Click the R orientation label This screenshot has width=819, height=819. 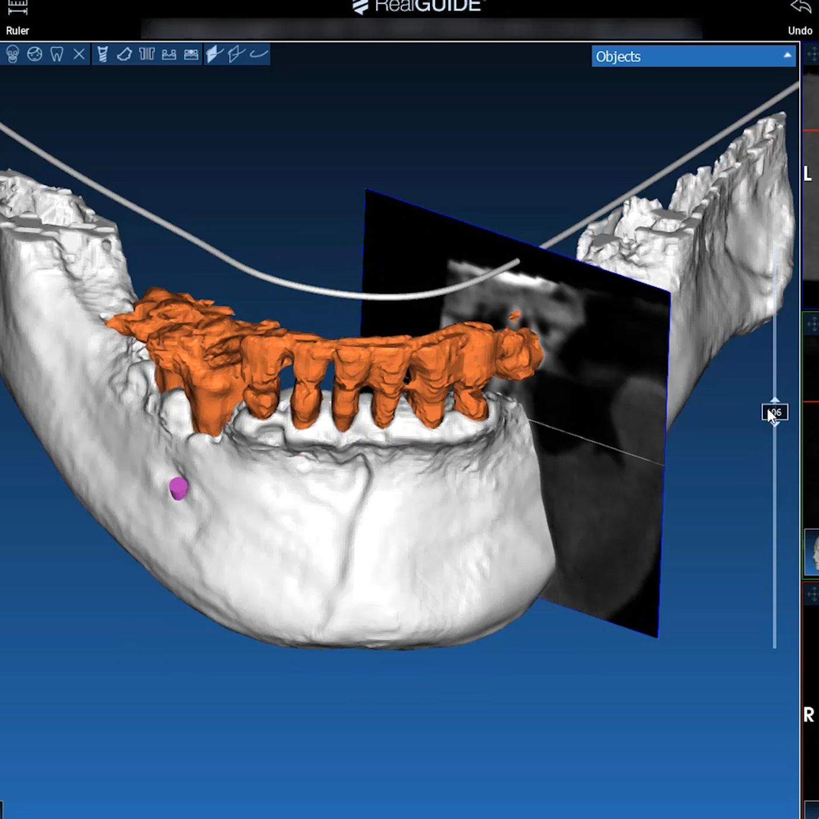808,715
